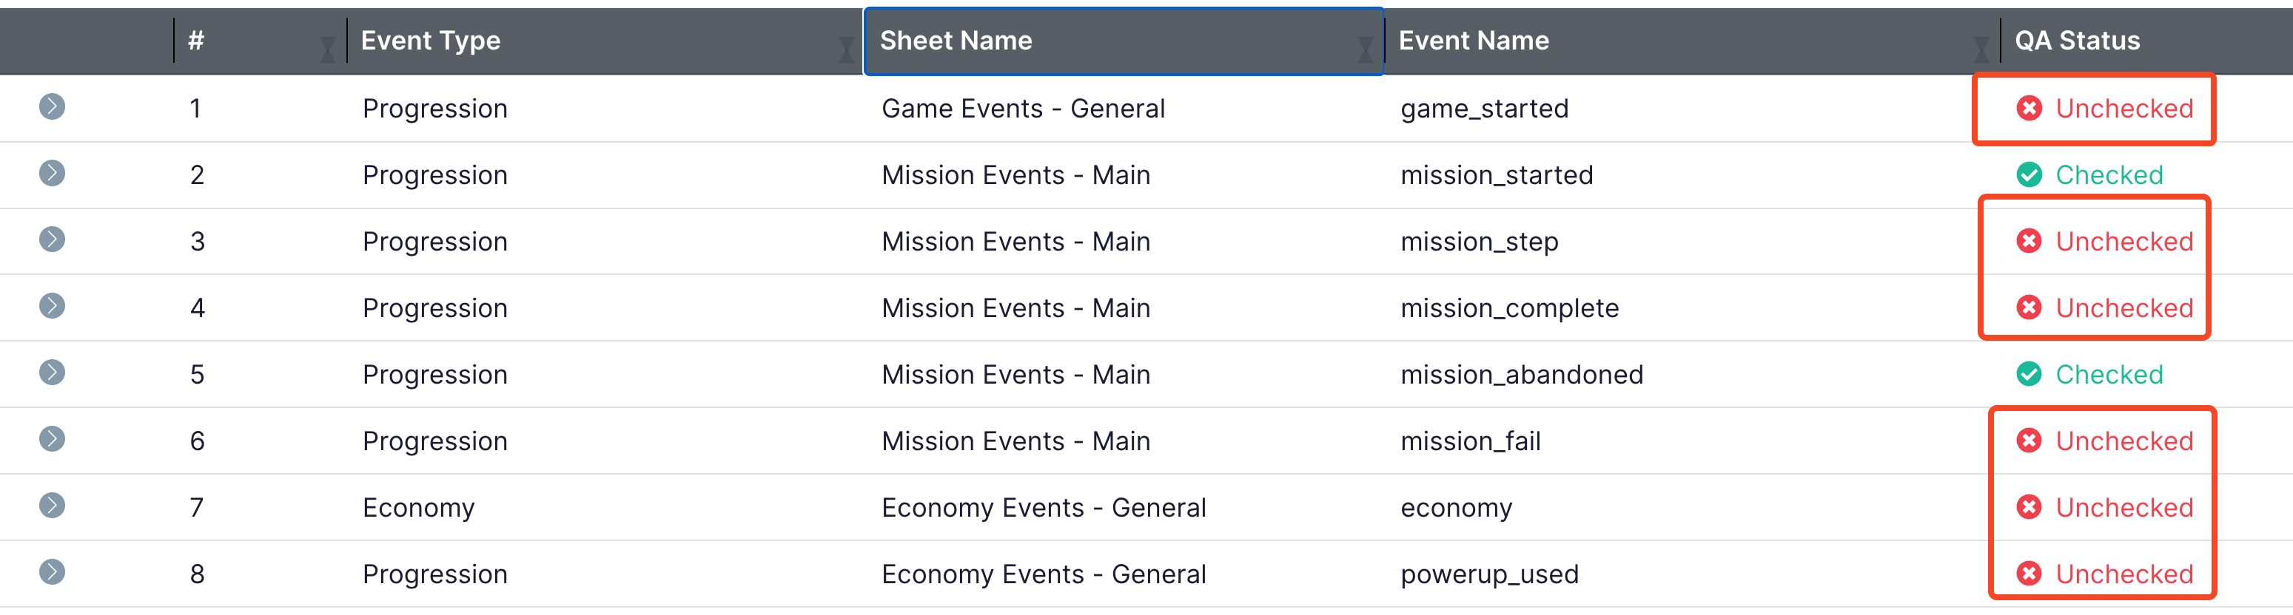
Task: Select the powerup_used event name
Action: pyautogui.click(x=1489, y=575)
